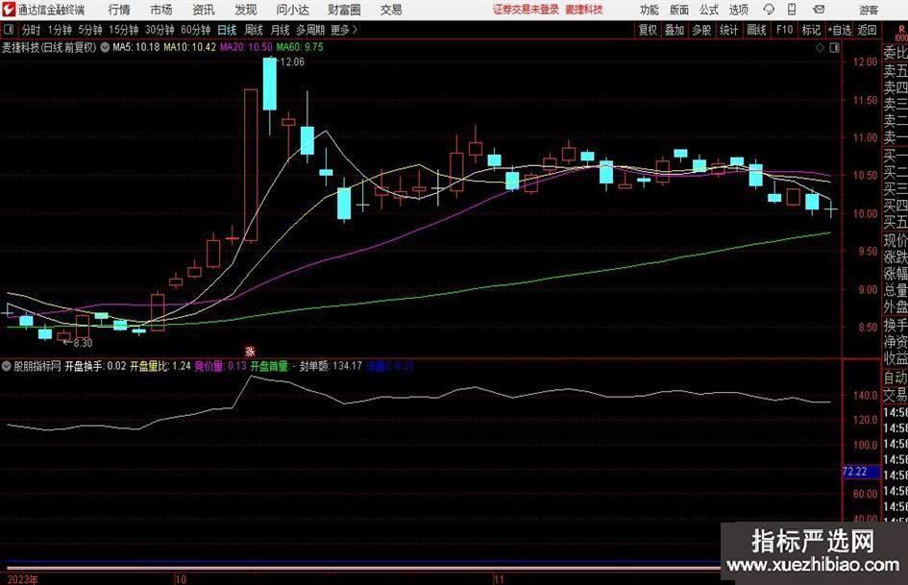The width and height of the screenshot is (908, 585).
Task: Click the 叠加 overlay toolbar button
Action: point(675,30)
